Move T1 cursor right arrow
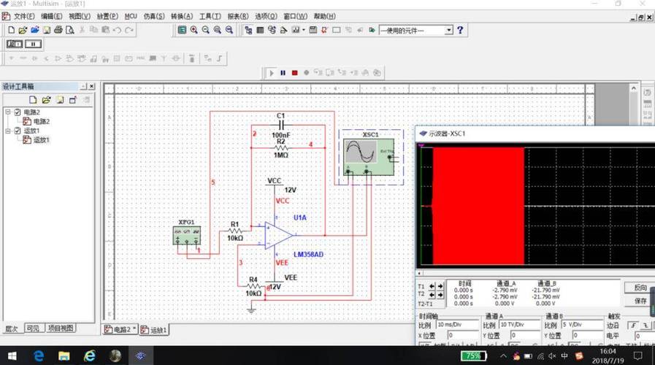The image size is (655, 365). (440, 286)
